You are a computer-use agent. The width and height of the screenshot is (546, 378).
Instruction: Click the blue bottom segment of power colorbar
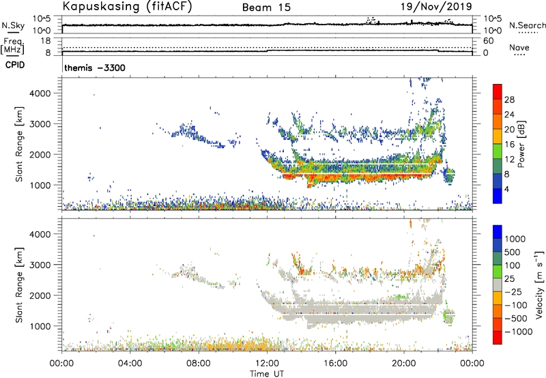point(498,196)
